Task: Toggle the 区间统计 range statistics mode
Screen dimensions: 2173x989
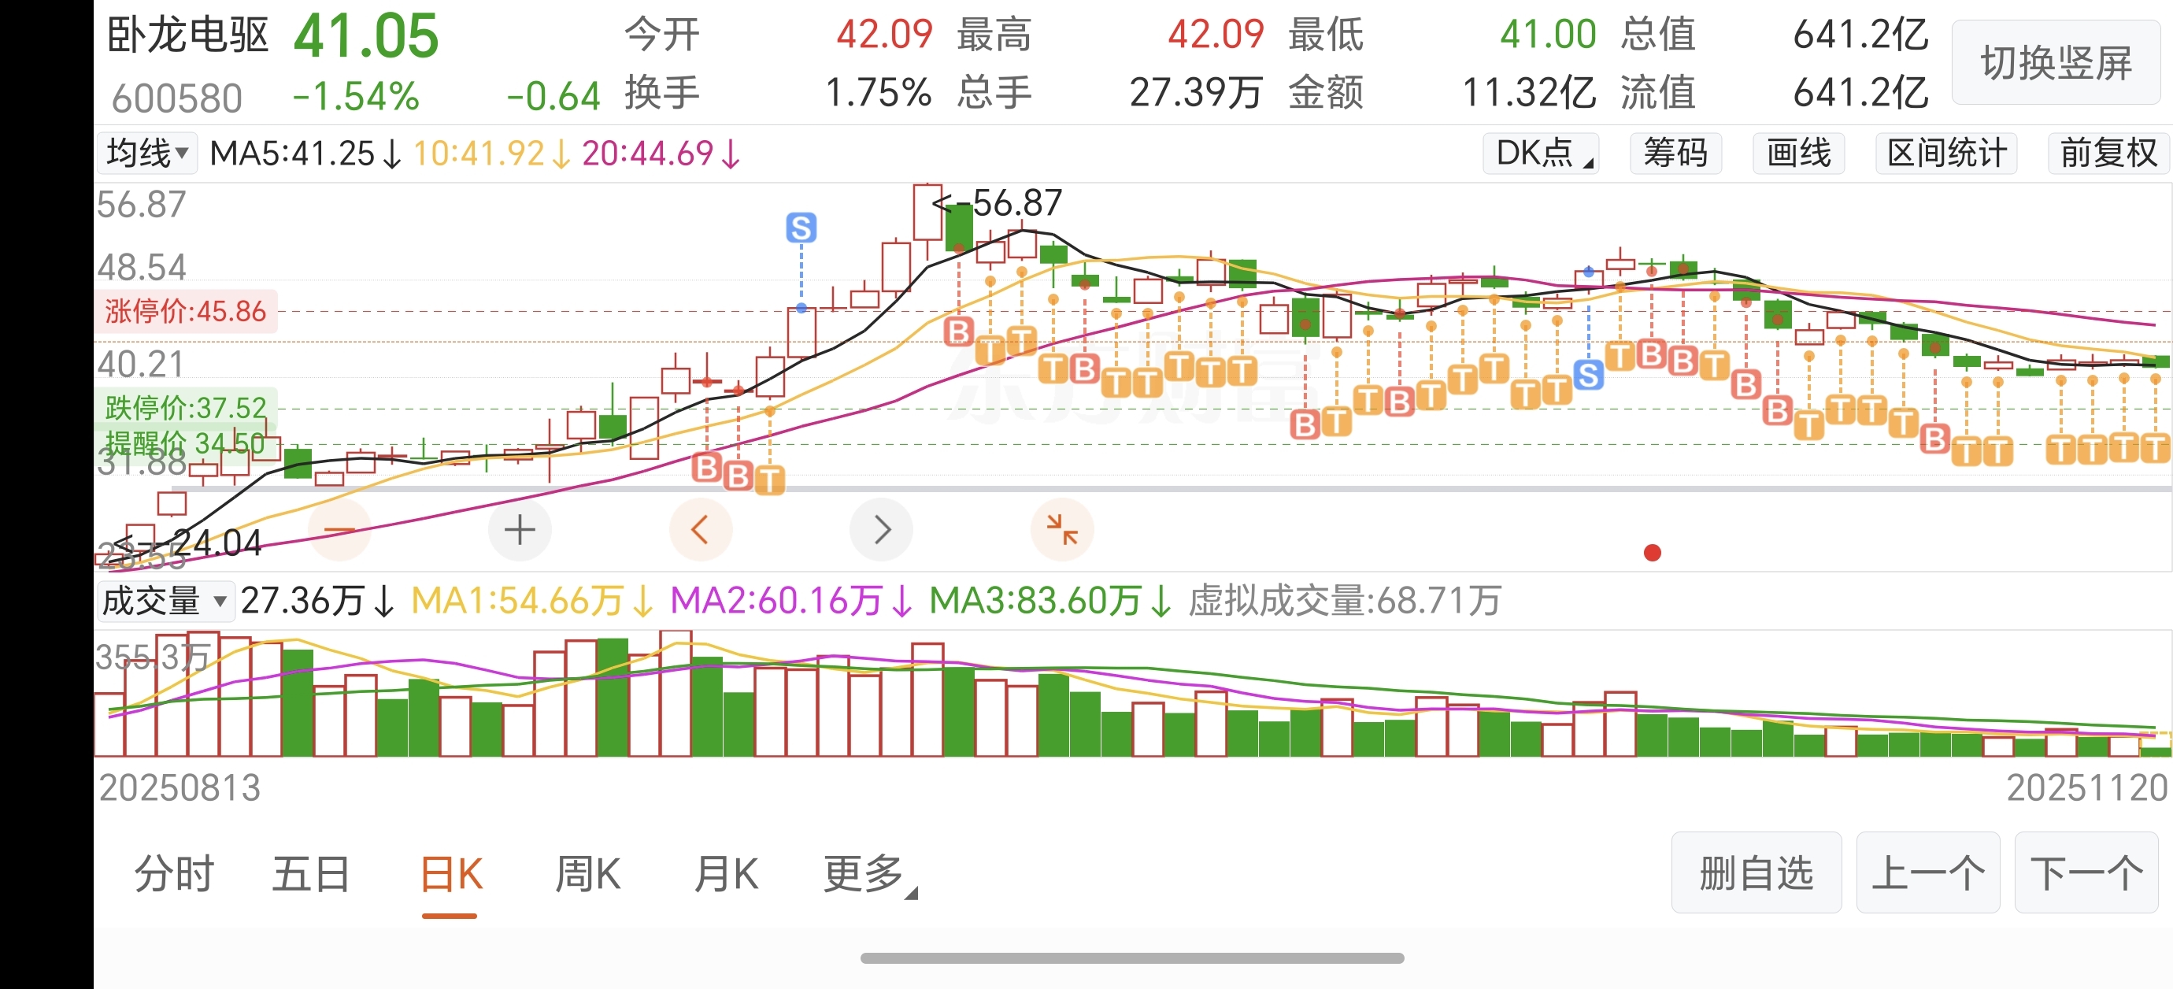Action: [x=1946, y=154]
